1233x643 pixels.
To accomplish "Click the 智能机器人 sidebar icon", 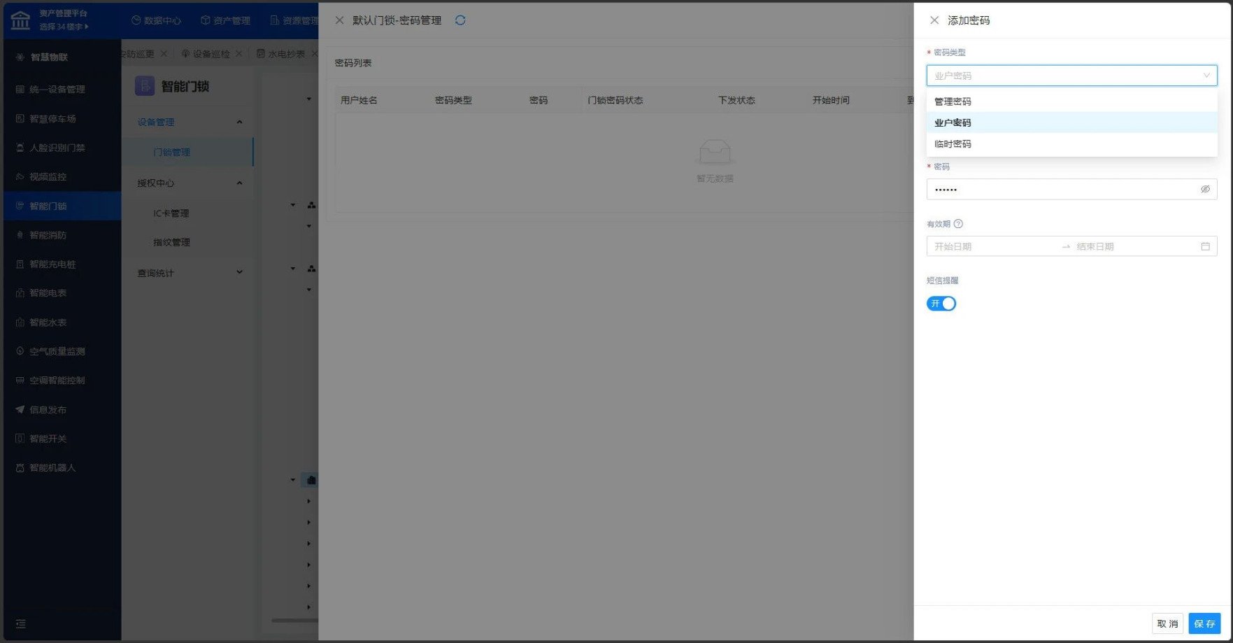I will (x=20, y=468).
